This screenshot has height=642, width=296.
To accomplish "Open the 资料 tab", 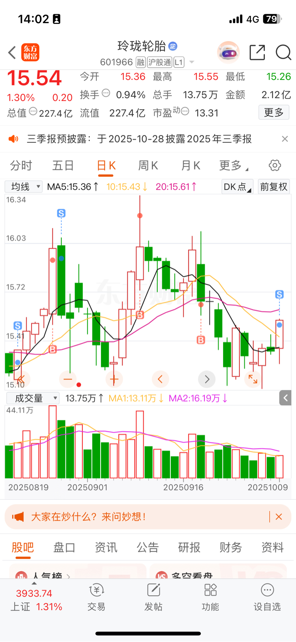I will point(272,547).
